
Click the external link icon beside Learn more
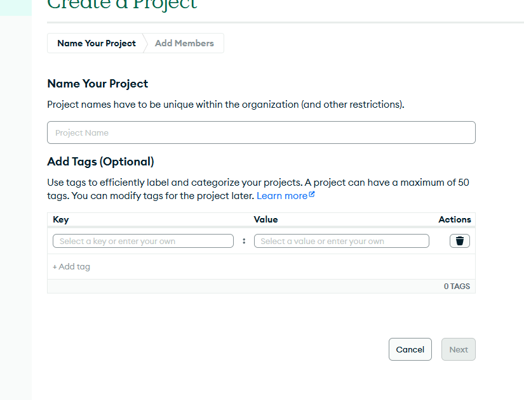[x=312, y=195]
